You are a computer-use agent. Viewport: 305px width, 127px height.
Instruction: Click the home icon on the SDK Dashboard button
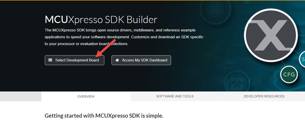coord(117,60)
